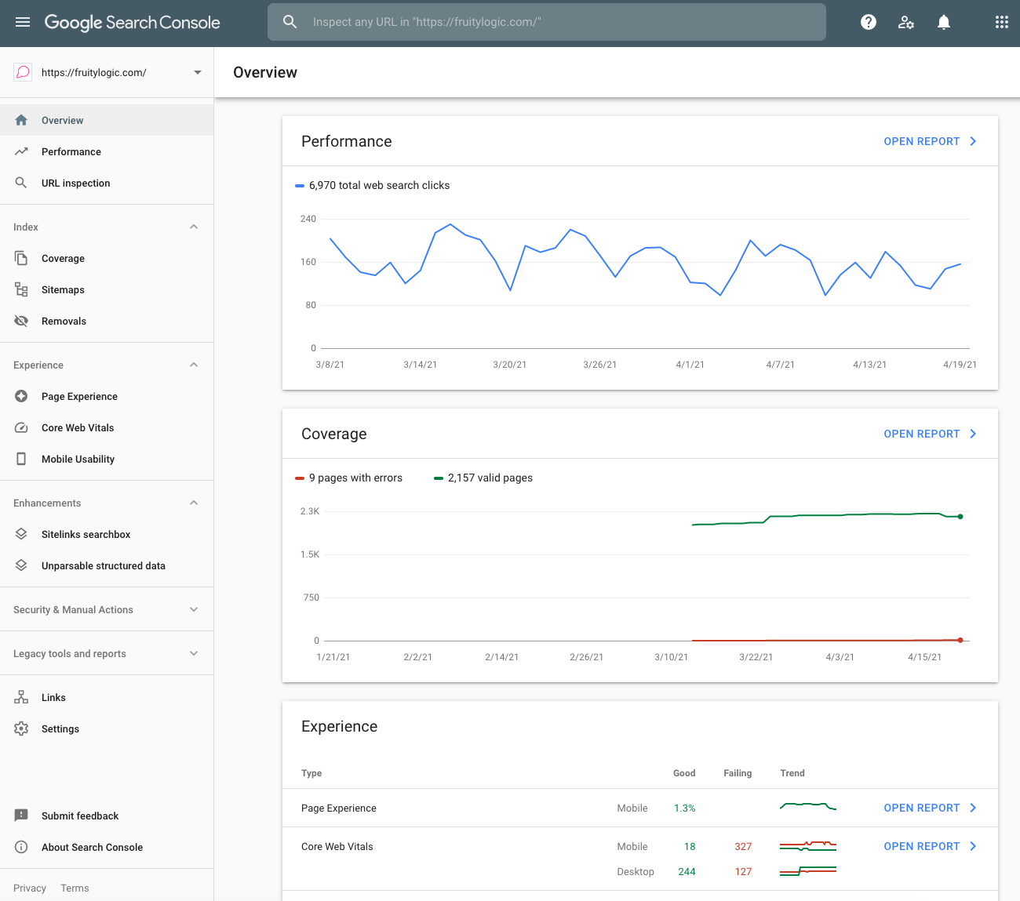Click Core Web Vitals desktop good 244

coord(687,871)
